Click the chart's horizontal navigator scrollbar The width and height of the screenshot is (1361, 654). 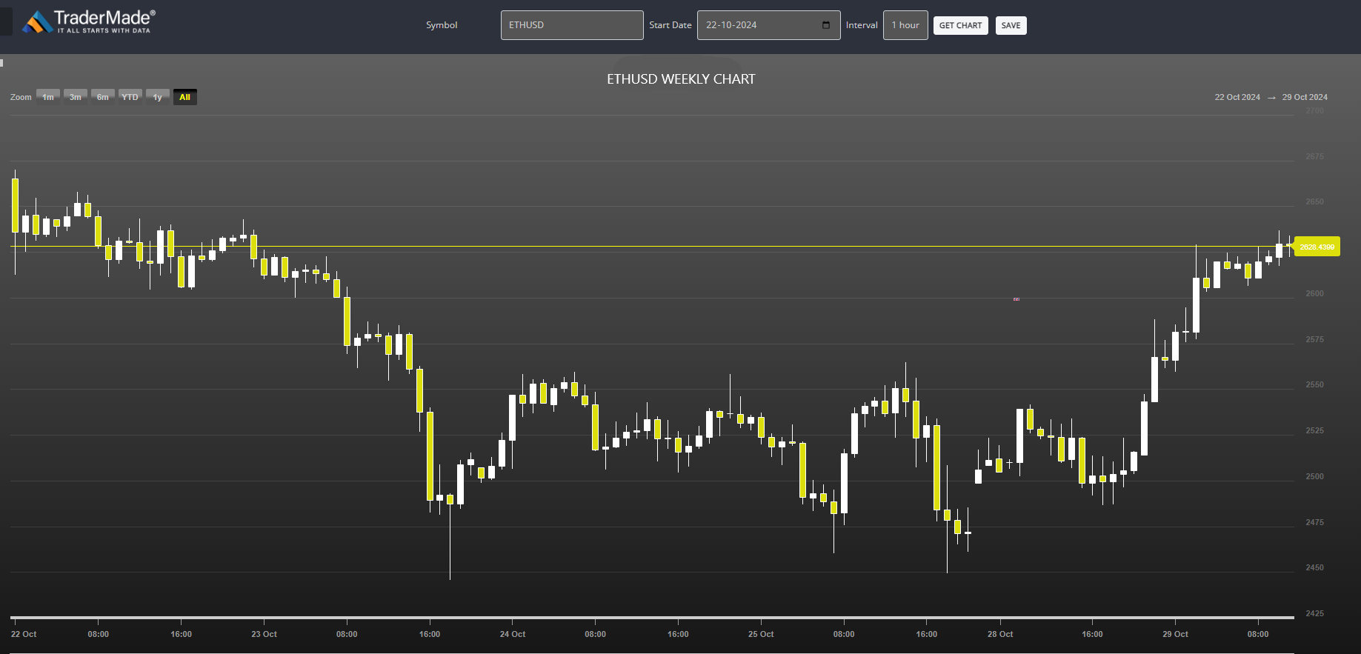tap(652, 616)
